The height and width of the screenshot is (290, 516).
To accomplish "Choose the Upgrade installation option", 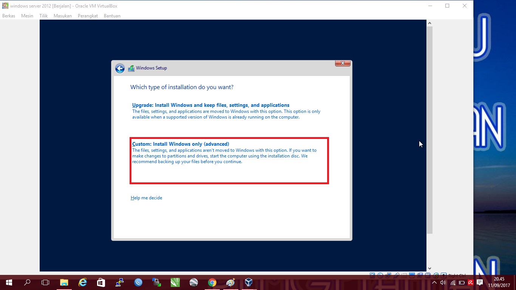I will coord(226,111).
